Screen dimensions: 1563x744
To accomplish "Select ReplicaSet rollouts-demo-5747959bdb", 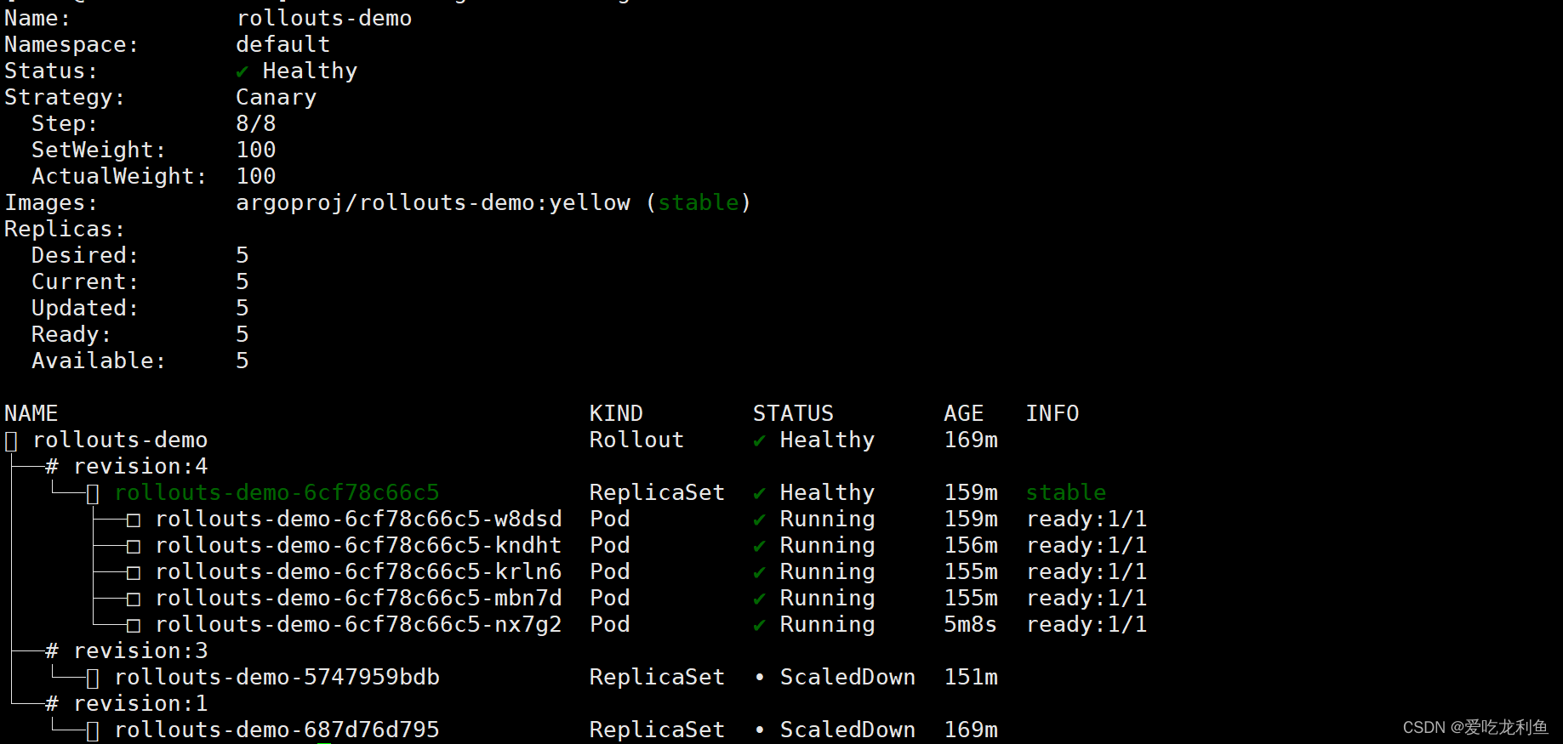I will [x=277, y=677].
